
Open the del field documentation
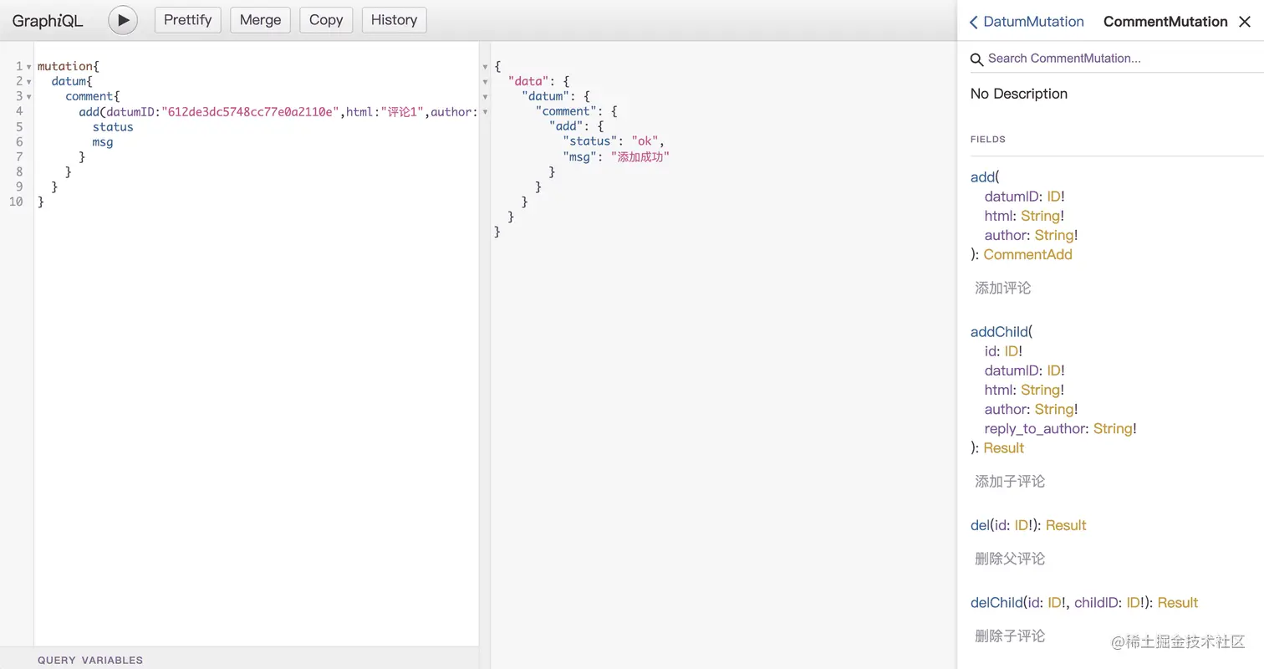tap(980, 525)
